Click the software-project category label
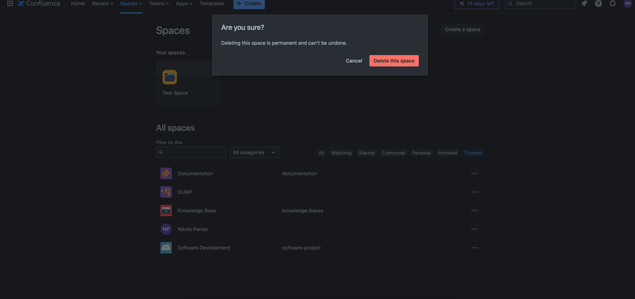 [302, 248]
